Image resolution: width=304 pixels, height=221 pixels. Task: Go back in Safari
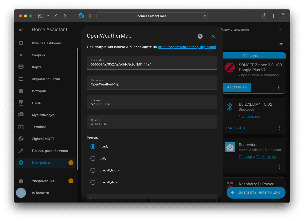56,16
